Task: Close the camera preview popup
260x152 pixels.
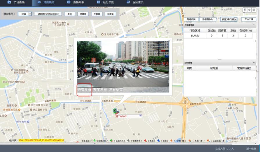Action: click(x=169, y=41)
